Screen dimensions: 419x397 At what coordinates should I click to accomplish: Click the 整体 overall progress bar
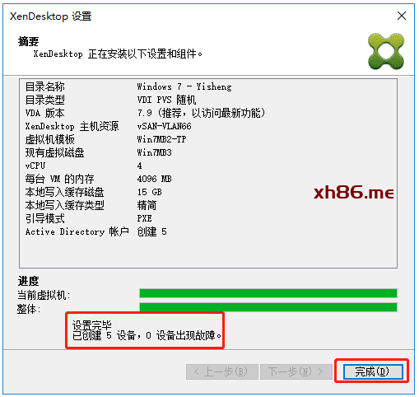point(268,307)
